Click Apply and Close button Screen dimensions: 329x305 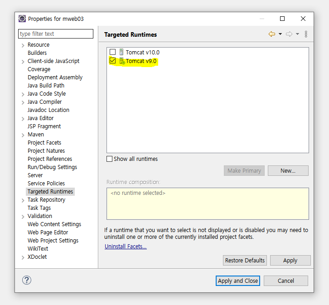[x=238, y=281]
